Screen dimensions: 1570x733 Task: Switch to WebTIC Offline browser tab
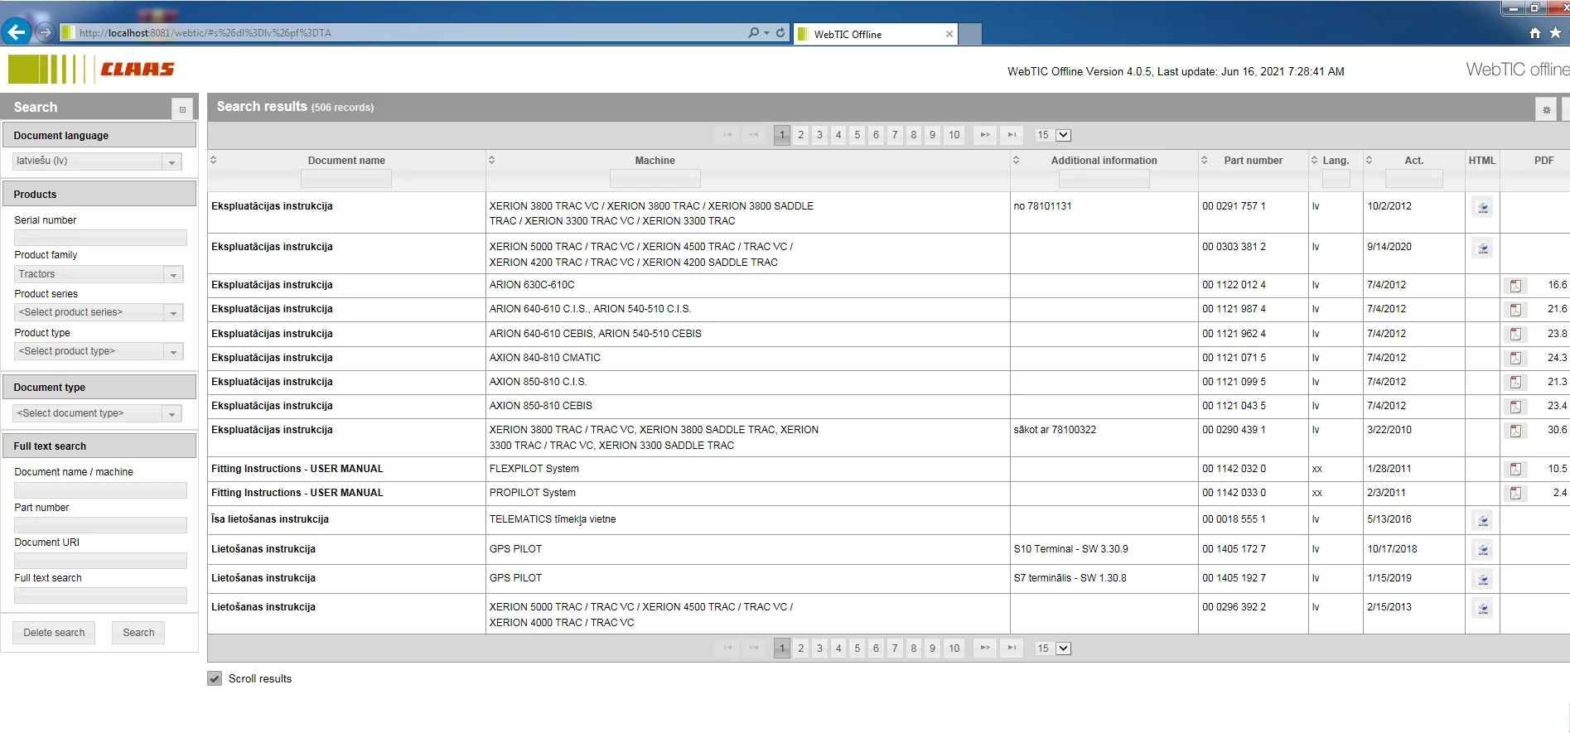point(875,34)
